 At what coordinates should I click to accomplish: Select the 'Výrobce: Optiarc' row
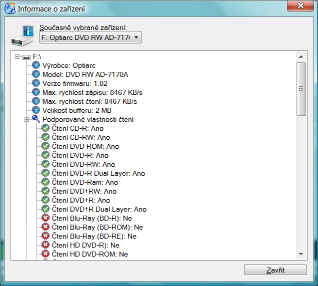tap(69, 65)
